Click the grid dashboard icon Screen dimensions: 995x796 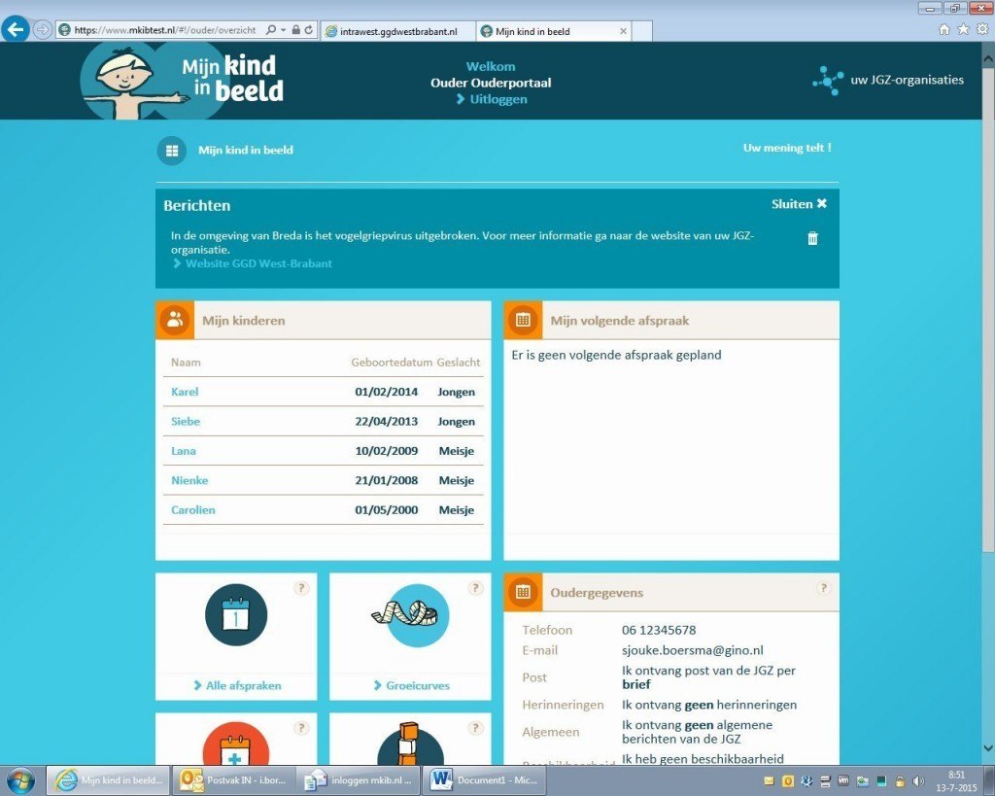coord(171,151)
